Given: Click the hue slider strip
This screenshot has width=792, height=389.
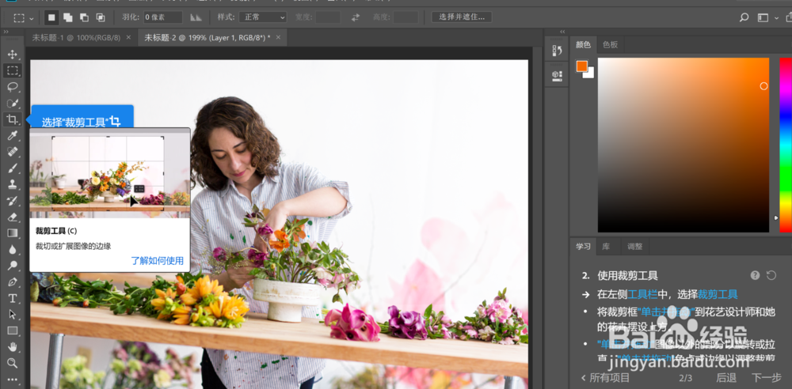Looking at the screenshot, I should coord(786,145).
